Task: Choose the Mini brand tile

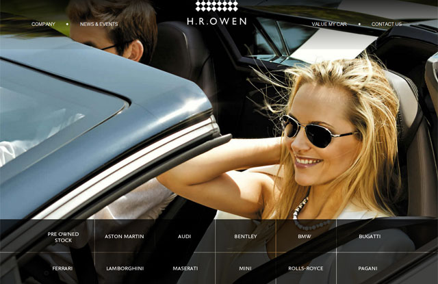Action: coord(245,268)
